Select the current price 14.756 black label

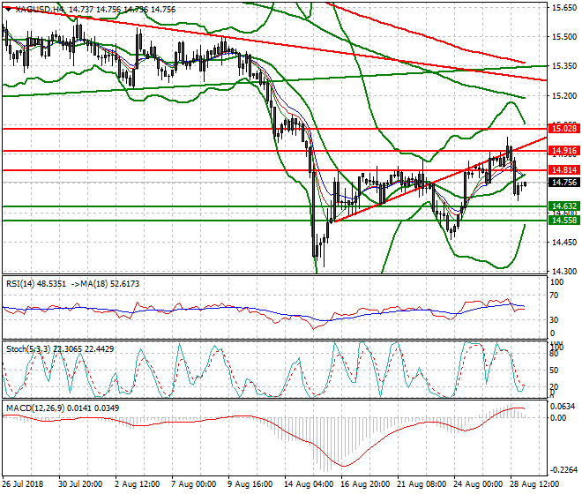click(564, 183)
